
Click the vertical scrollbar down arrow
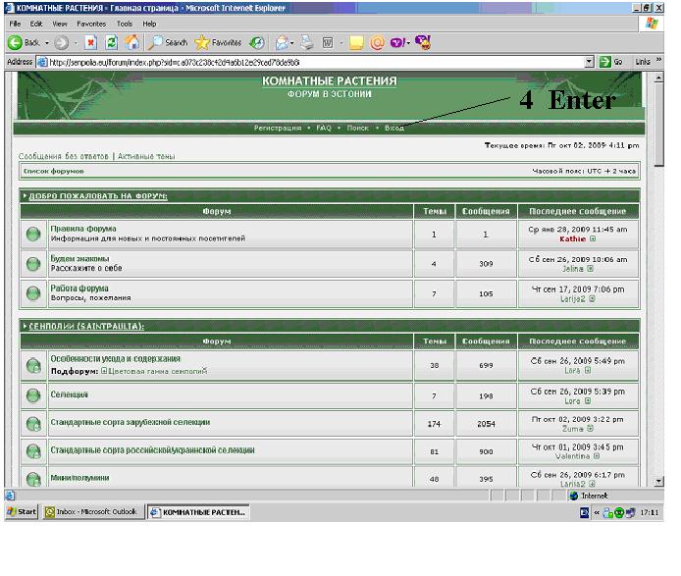pos(659,481)
